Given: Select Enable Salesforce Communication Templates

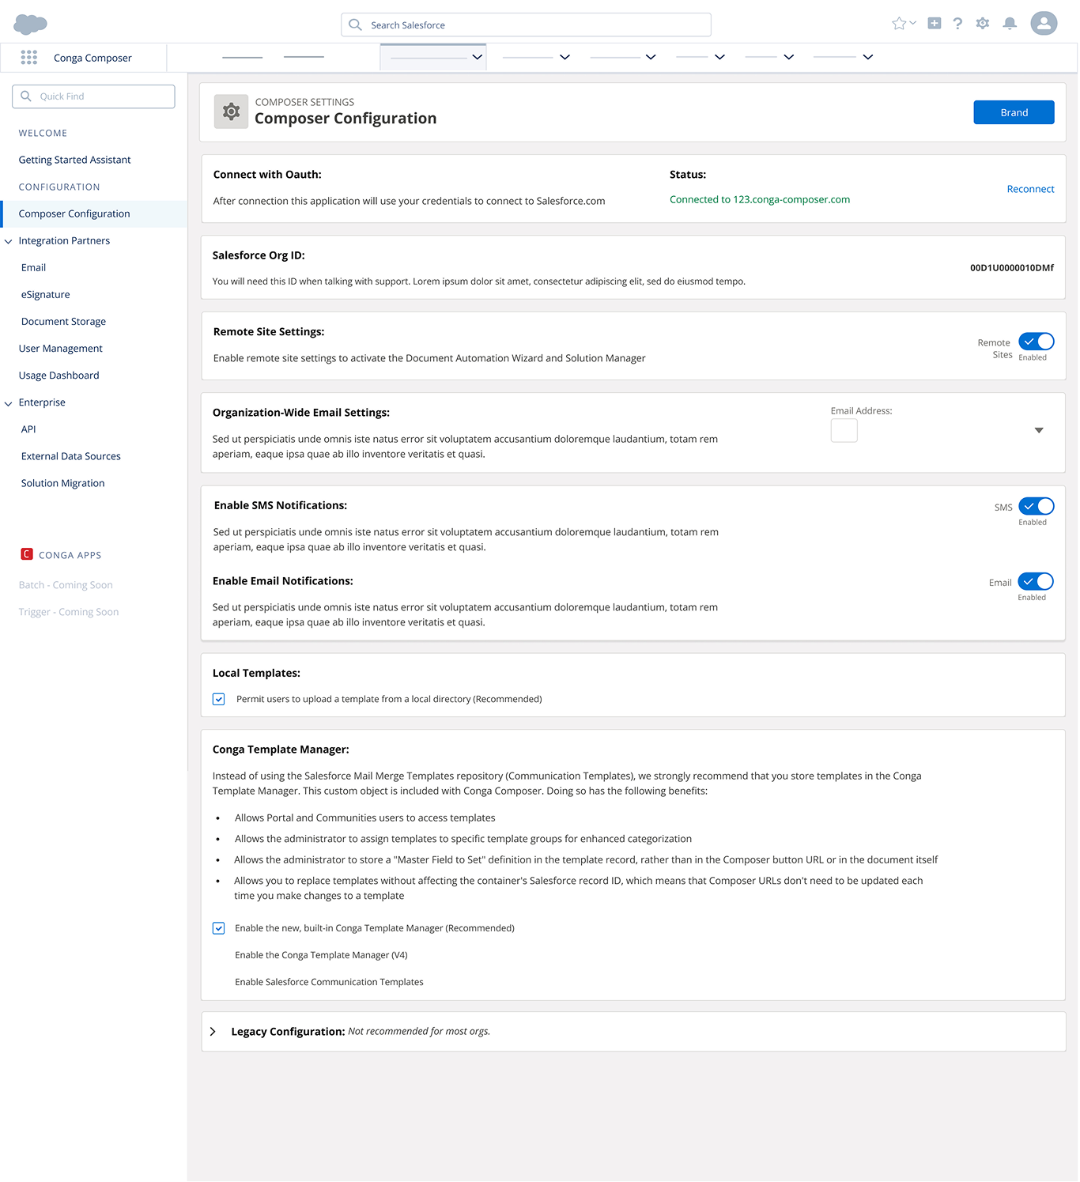Looking at the screenshot, I should tap(329, 982).
